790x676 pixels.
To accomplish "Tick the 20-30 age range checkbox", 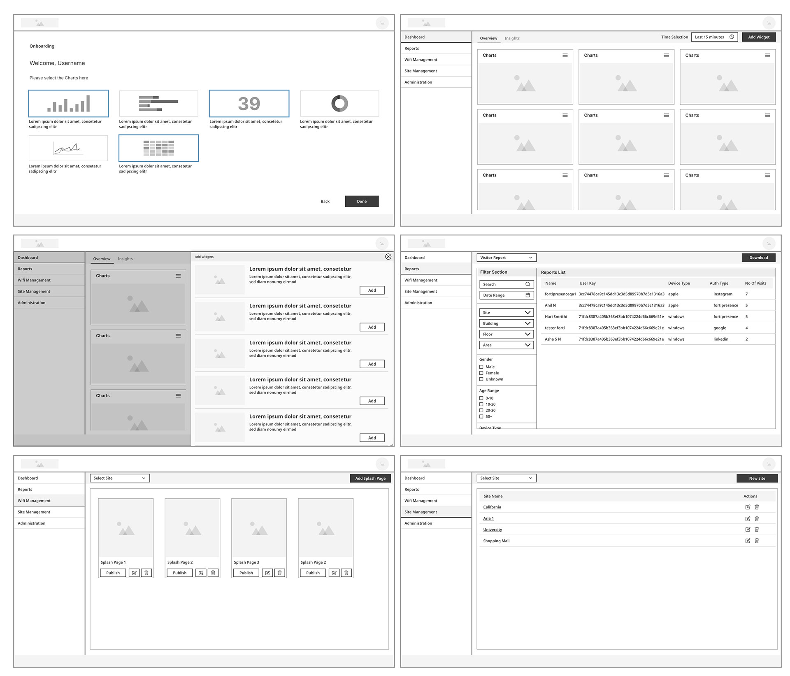I will pyautogui.click(x=481, y=411).
